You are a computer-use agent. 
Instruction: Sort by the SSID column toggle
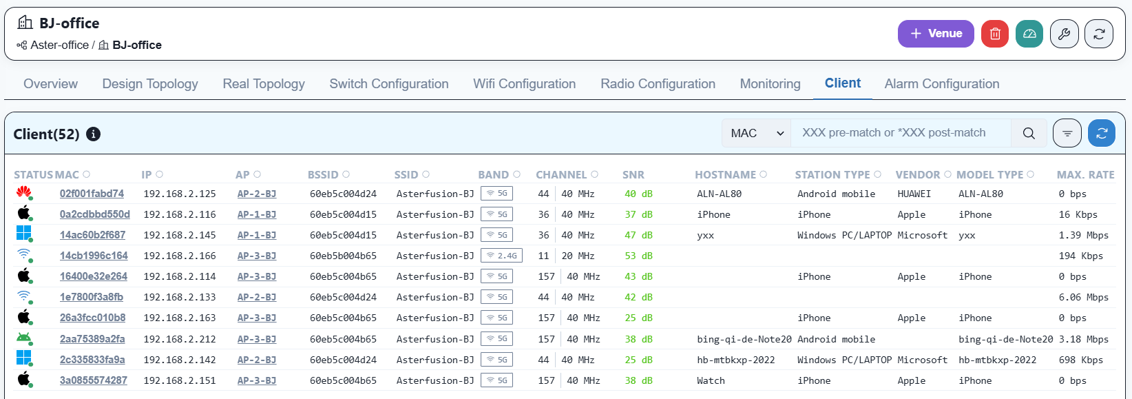click(426, 174)
